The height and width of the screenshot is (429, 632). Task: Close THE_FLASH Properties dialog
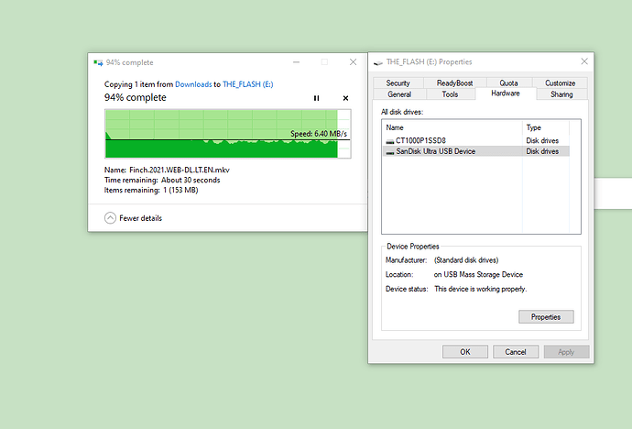(584, 61)
